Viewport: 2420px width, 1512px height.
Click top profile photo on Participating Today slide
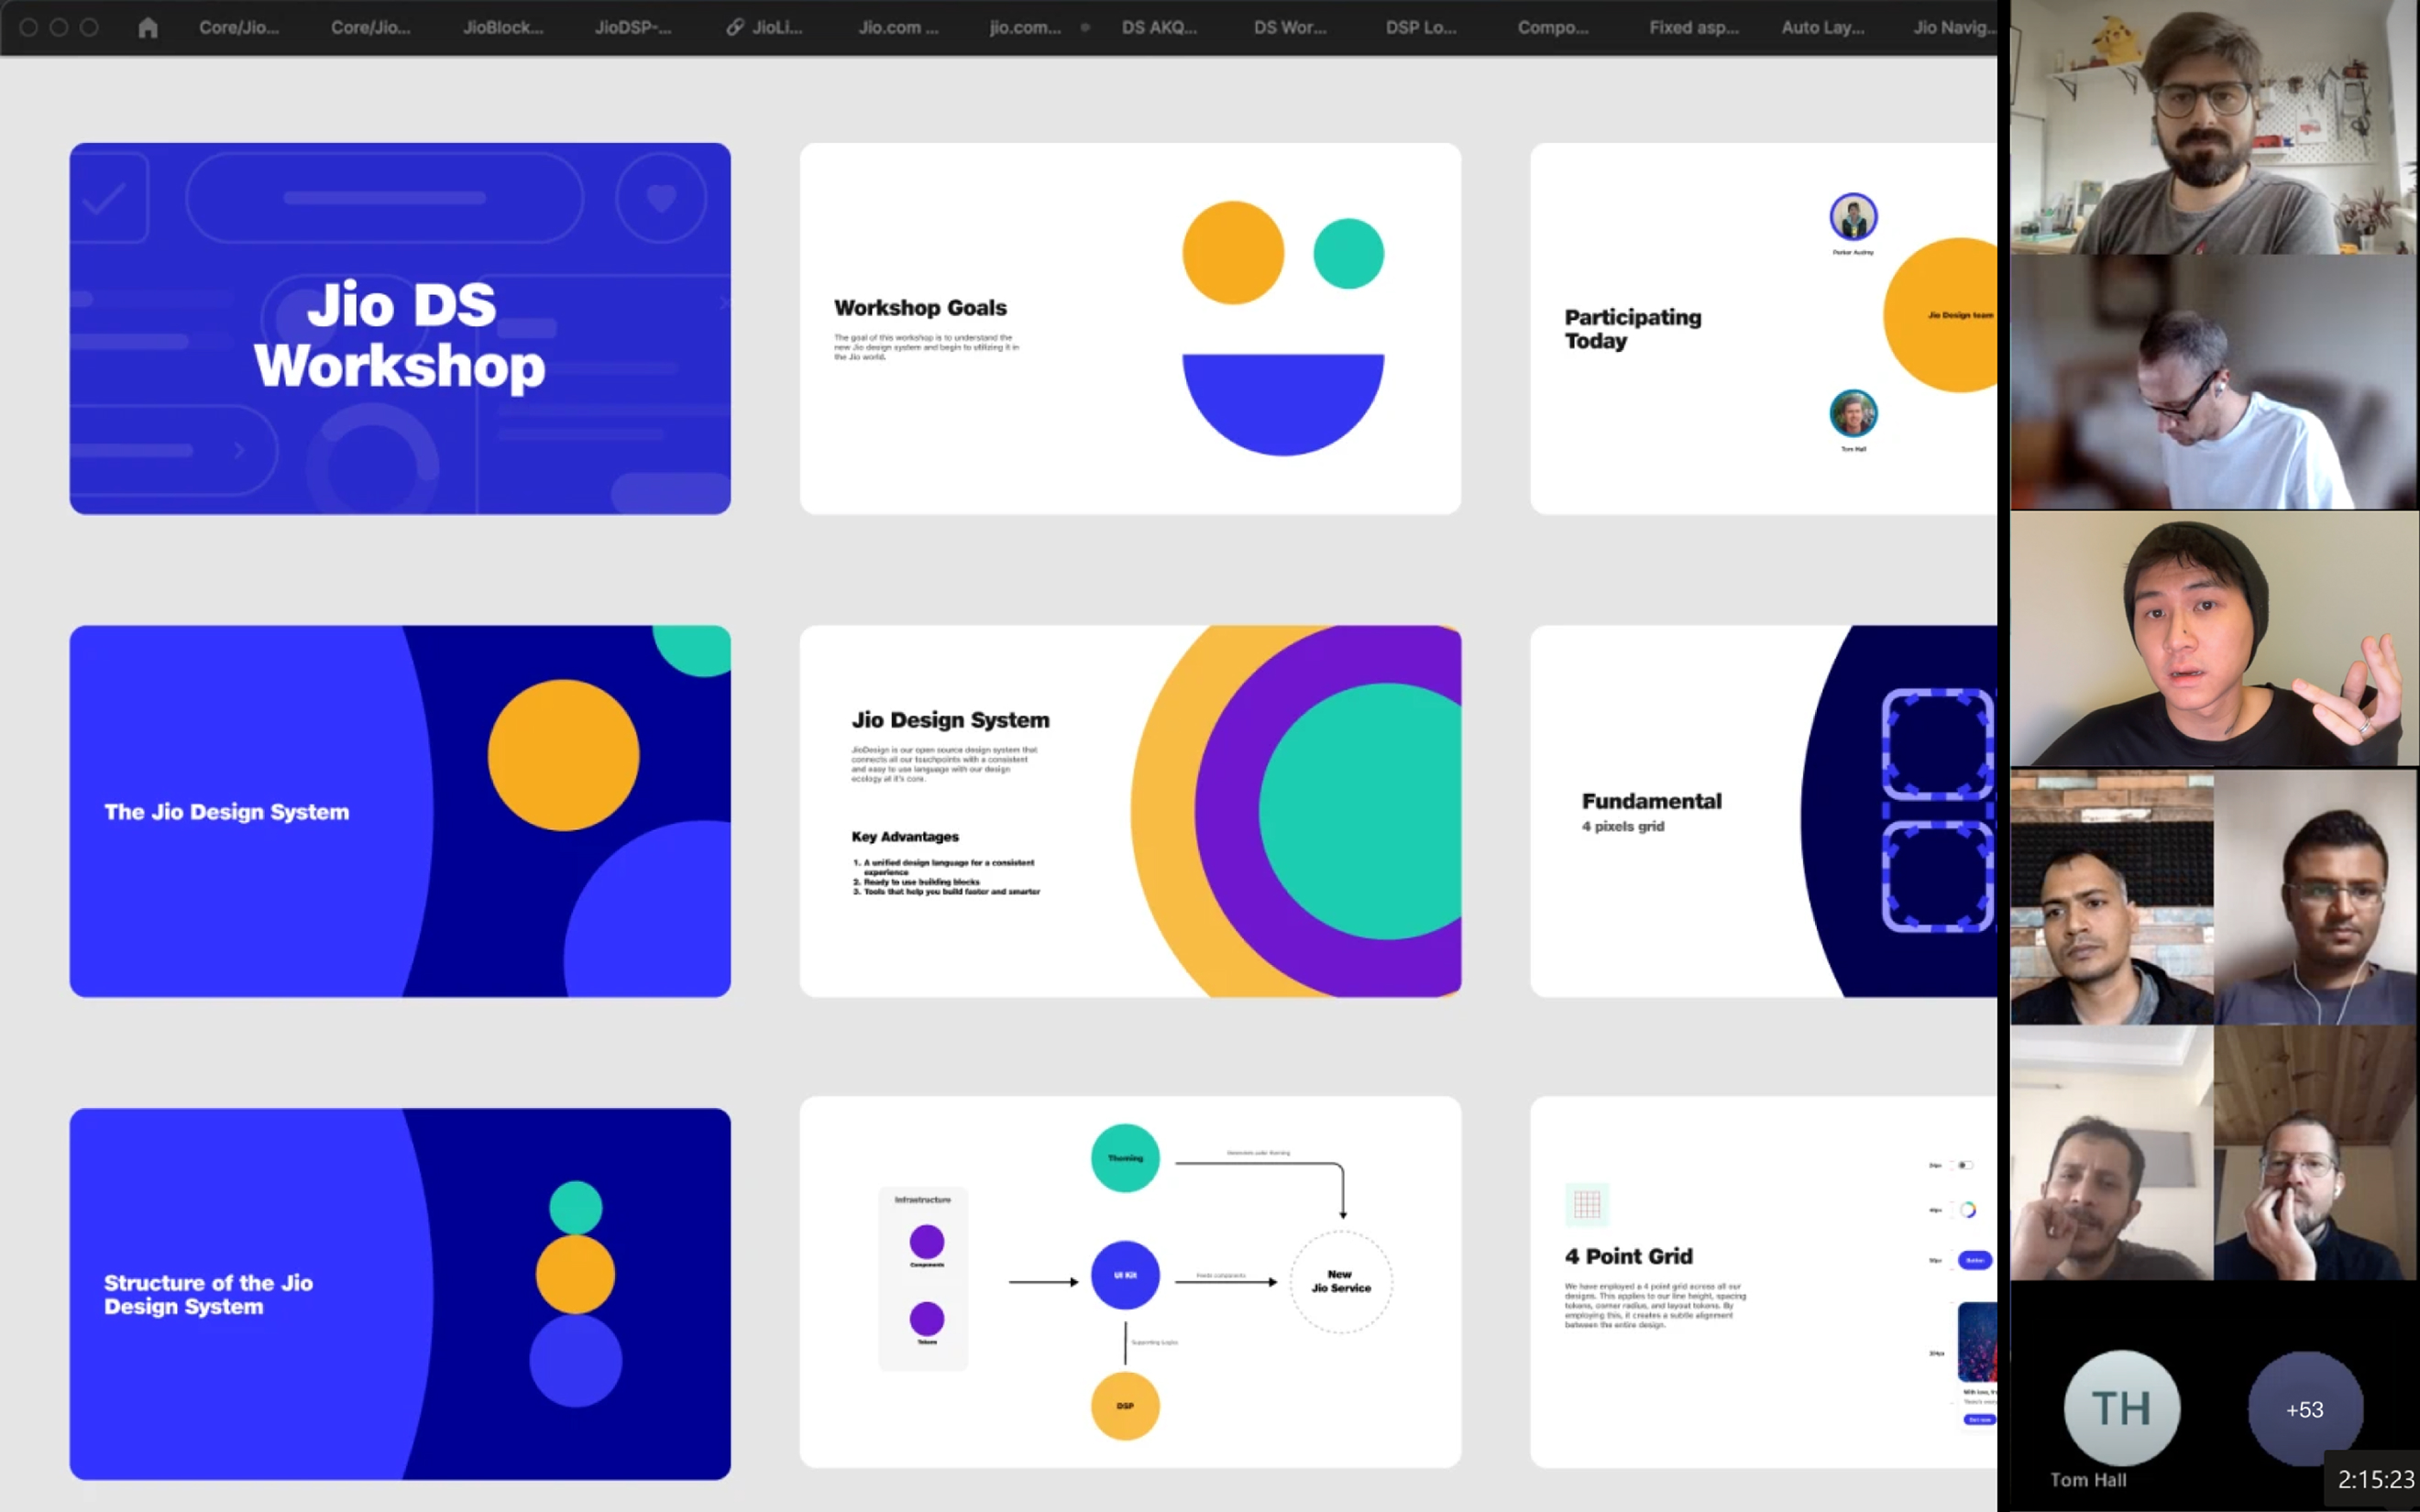coord(1853,217)
